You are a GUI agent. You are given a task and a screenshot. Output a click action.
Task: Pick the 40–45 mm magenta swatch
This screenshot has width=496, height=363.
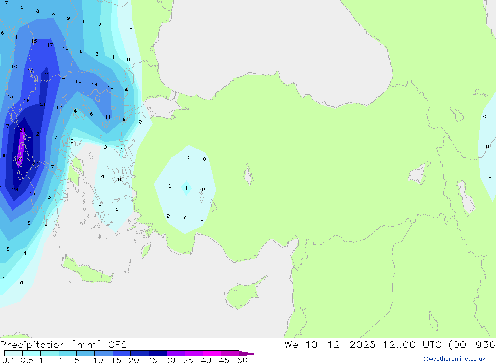(x=212, y=353)
